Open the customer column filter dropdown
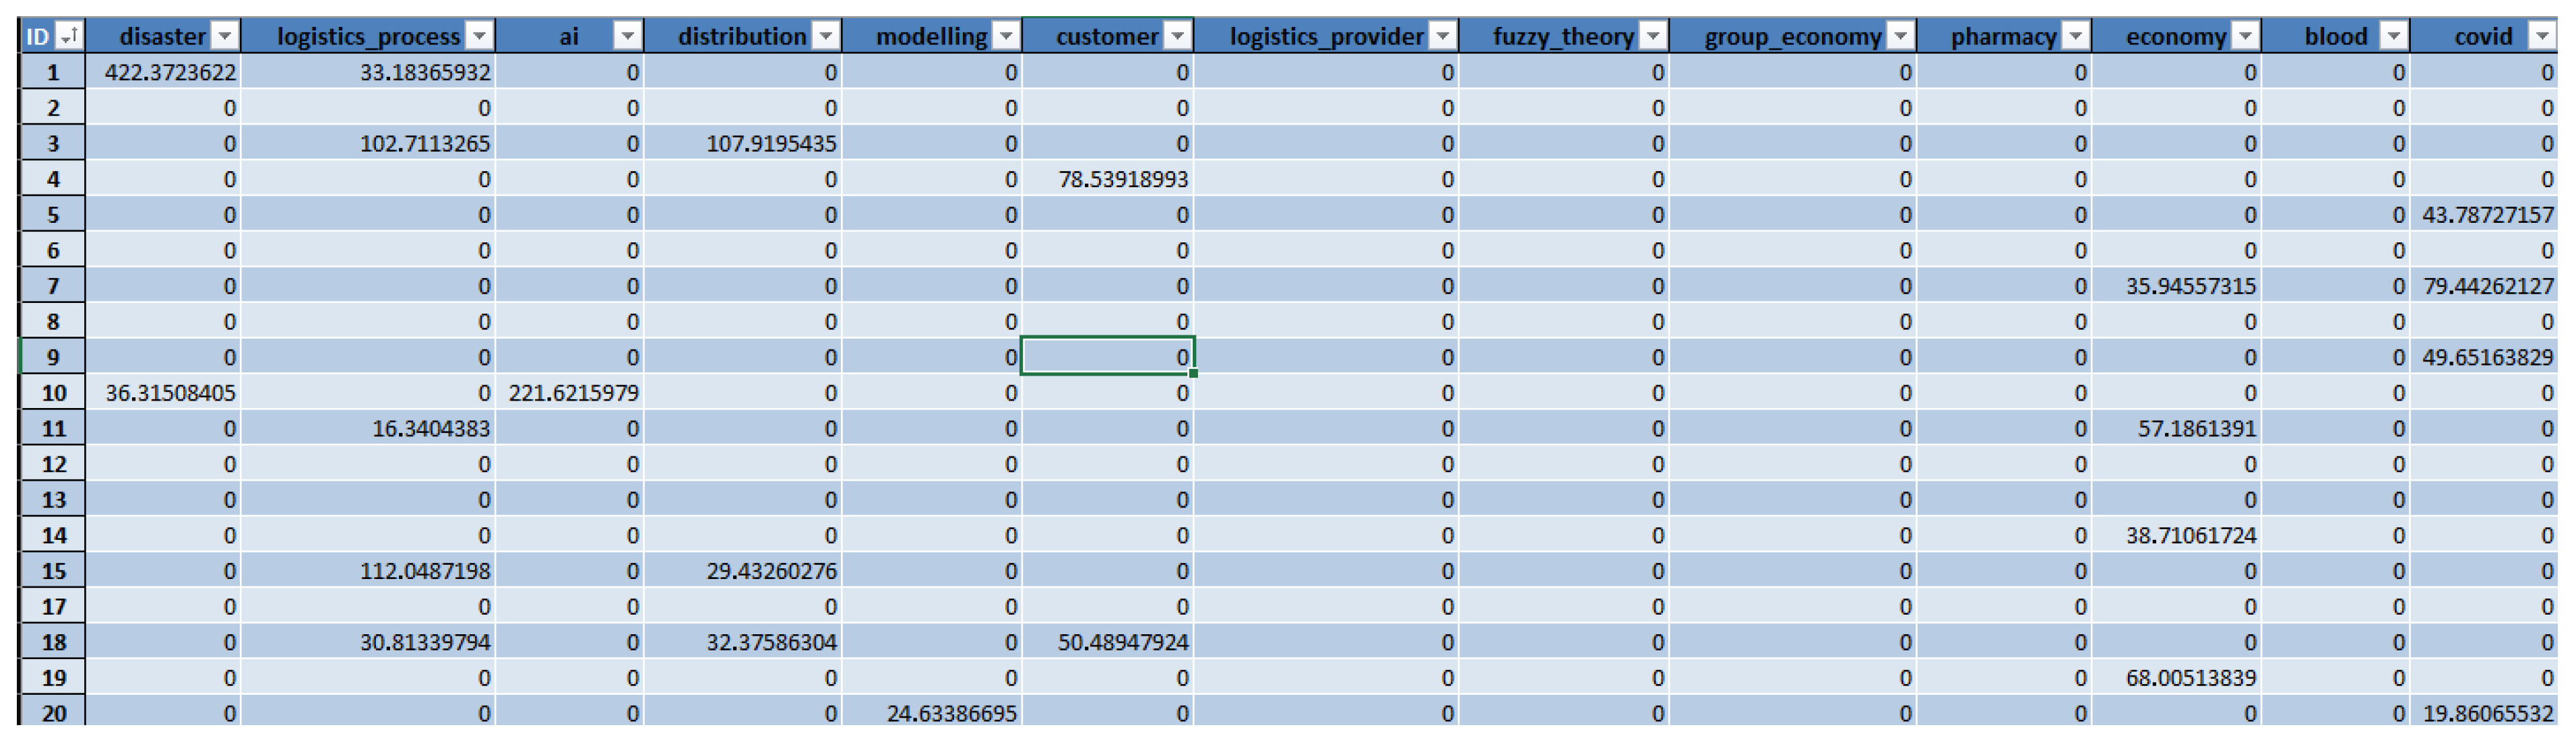The width and height of the screenshot is (2576, 746). [1178, 37]
